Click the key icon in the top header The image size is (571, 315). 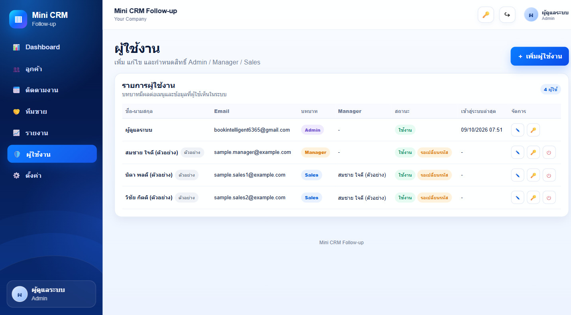pyautogui.click(x=486, y=15)
